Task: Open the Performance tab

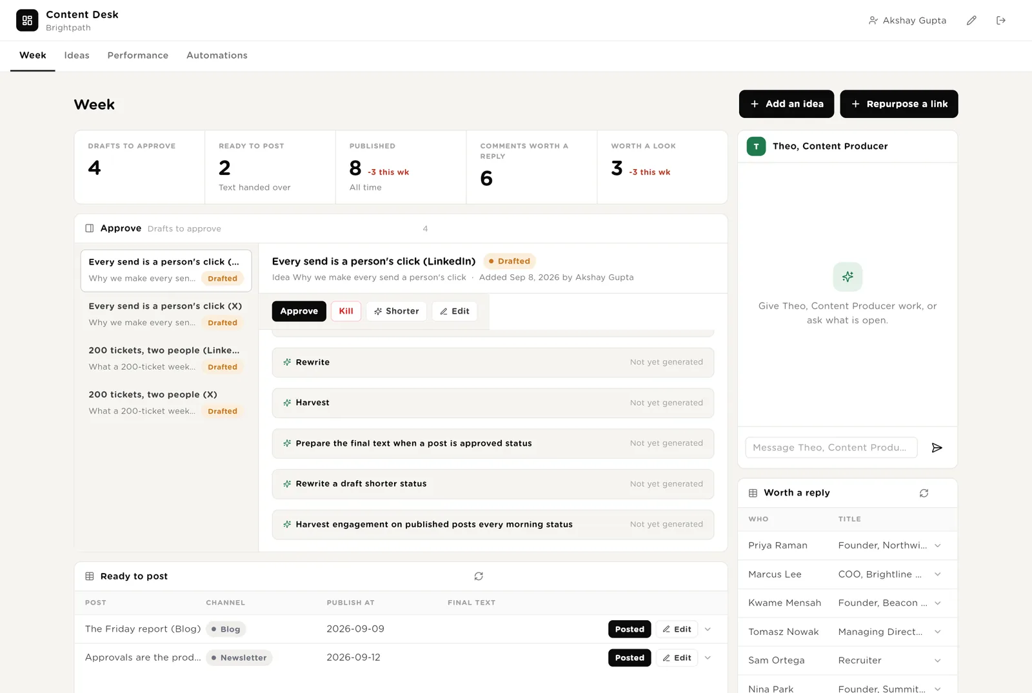Action: click(138, 55)
